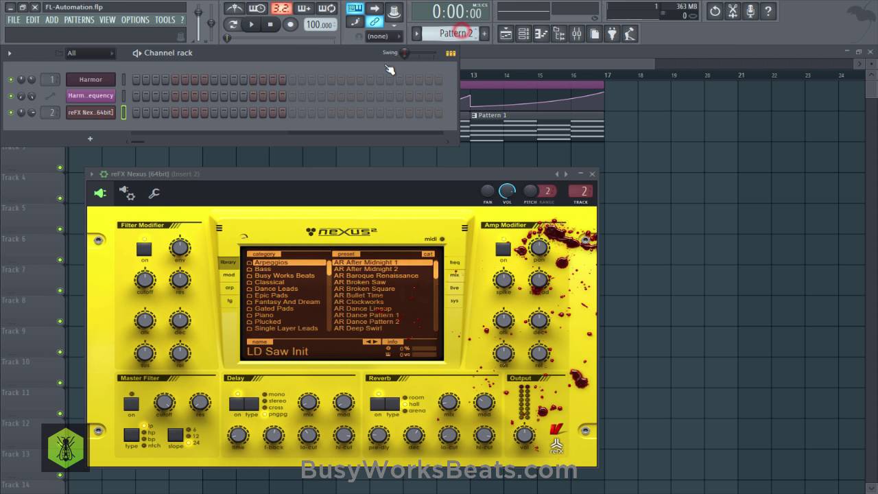This screenshot has width=878, height=494.
Task: Switch to Nexus mod tab
Action: tap(228, 275)
